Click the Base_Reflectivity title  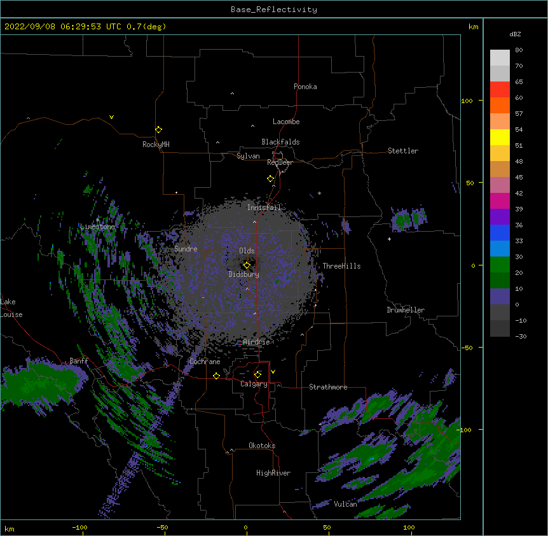(x=274, y=10)
